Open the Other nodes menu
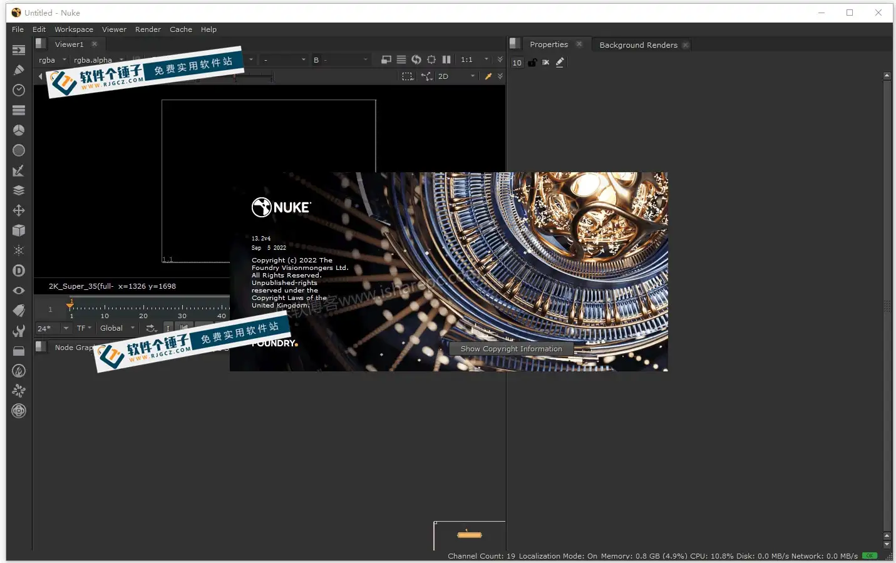The height and width of the screenshot is (563, 896). click(19, 351)
